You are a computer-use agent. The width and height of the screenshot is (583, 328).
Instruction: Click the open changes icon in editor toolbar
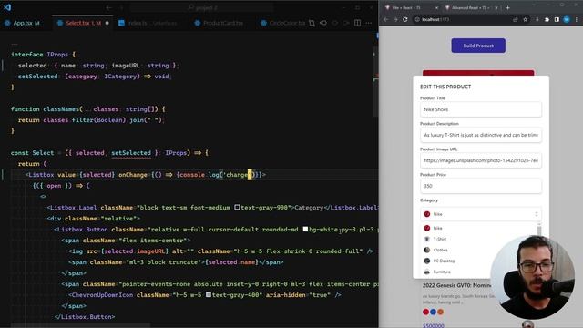tap(323, 23)
